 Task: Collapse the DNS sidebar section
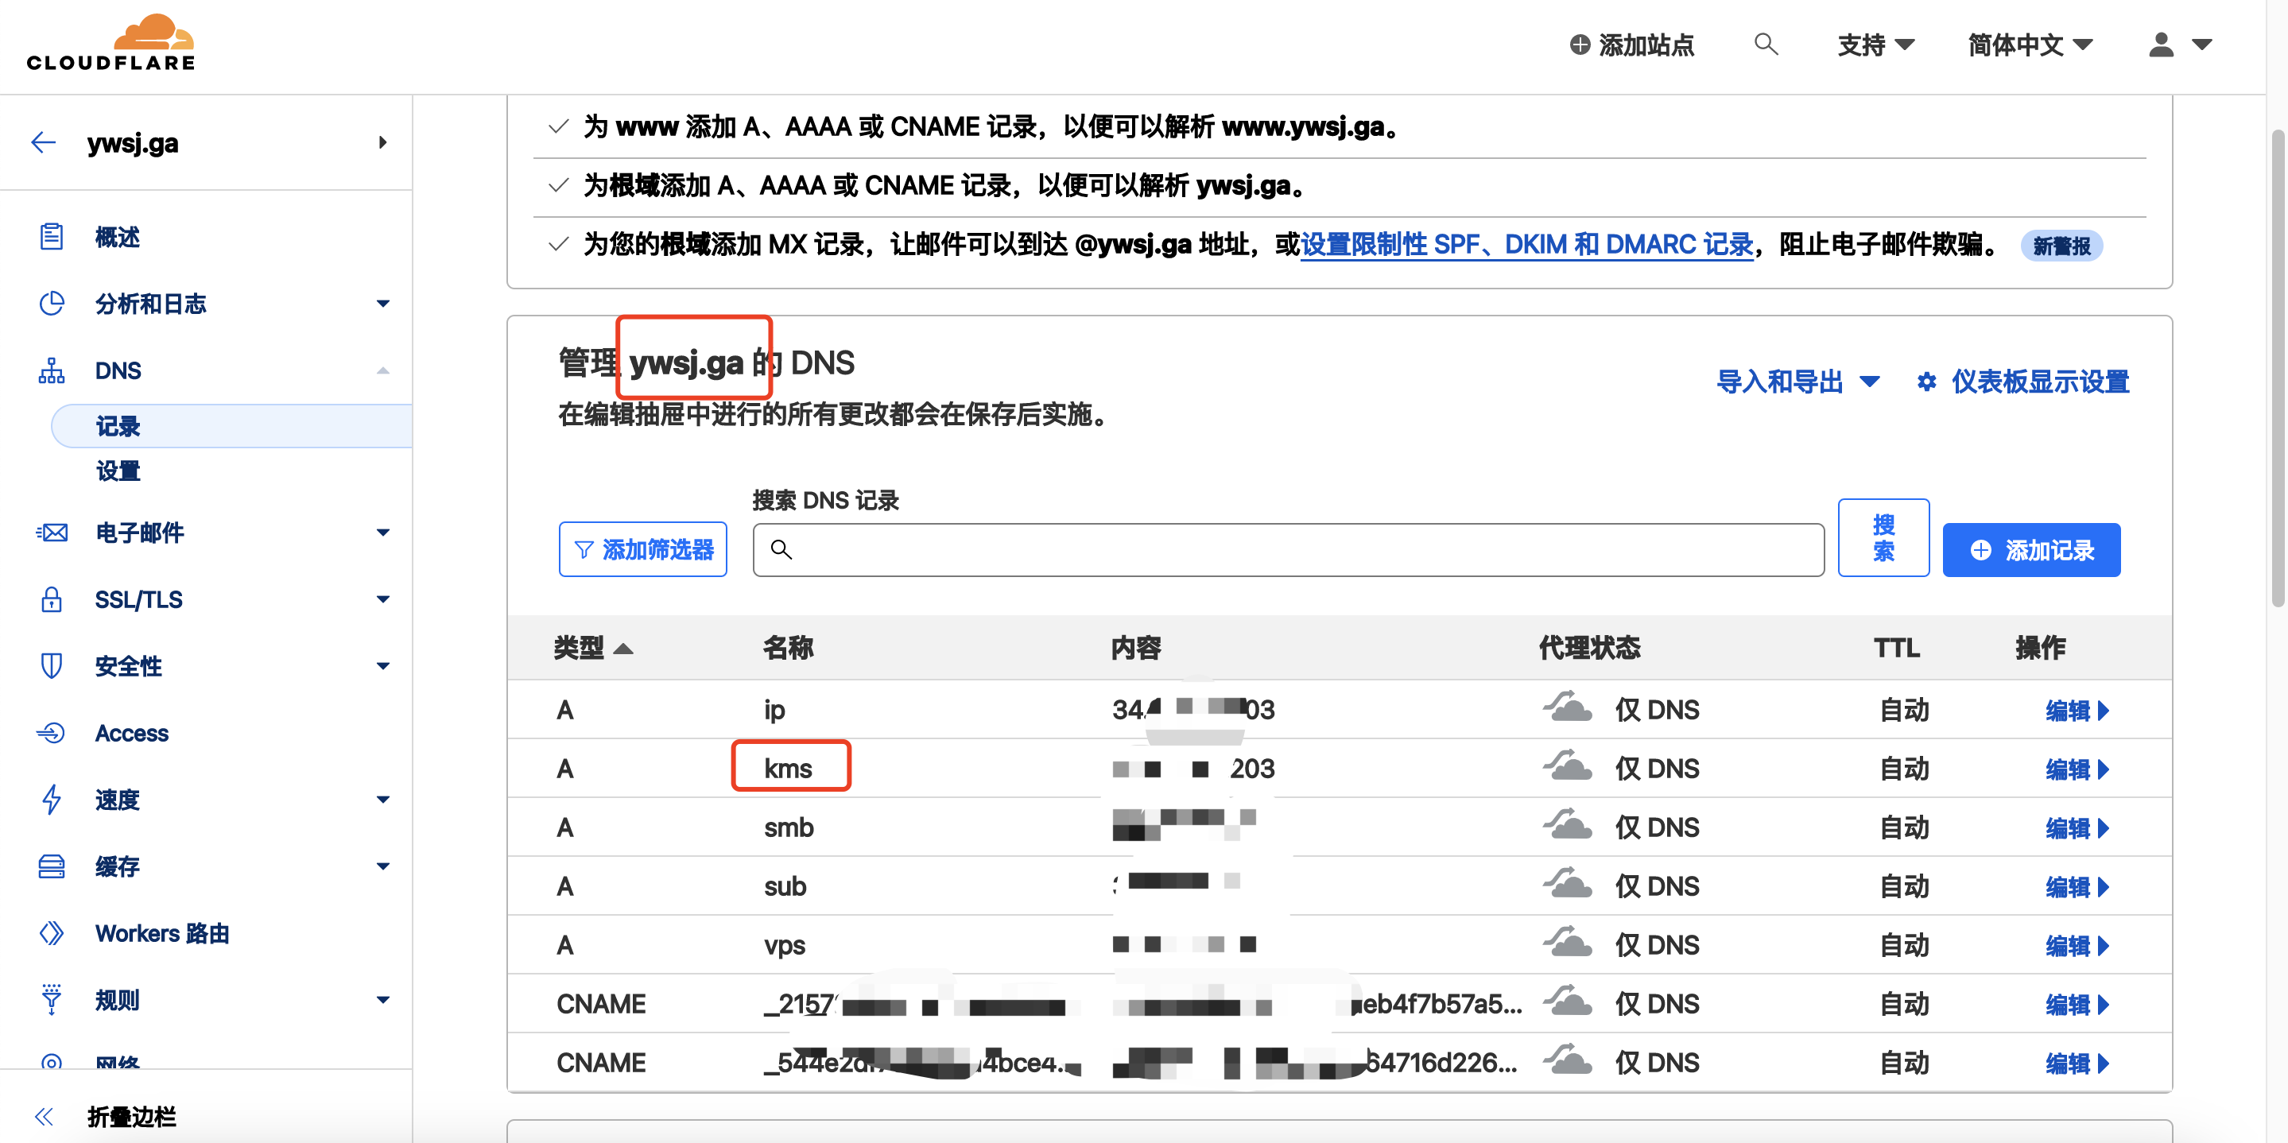(383, 370)
